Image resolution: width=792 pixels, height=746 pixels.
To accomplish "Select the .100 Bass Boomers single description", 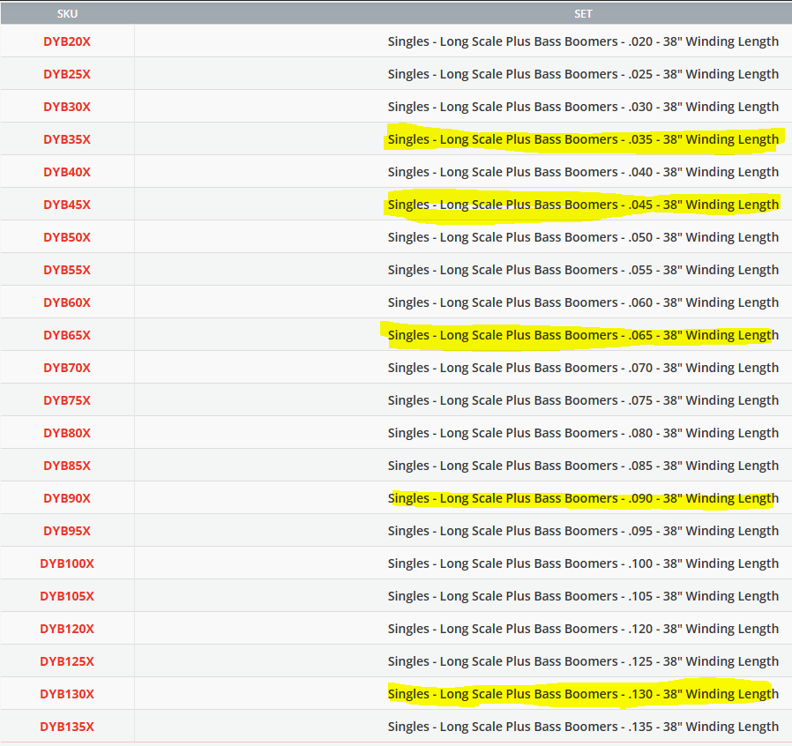I will [x=583, y=563].
